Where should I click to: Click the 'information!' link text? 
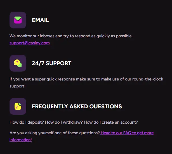[x=21, y=140]
